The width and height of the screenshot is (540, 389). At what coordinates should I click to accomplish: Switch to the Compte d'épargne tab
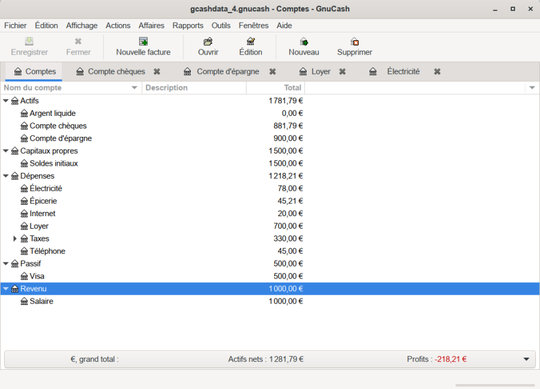[227, 71]
